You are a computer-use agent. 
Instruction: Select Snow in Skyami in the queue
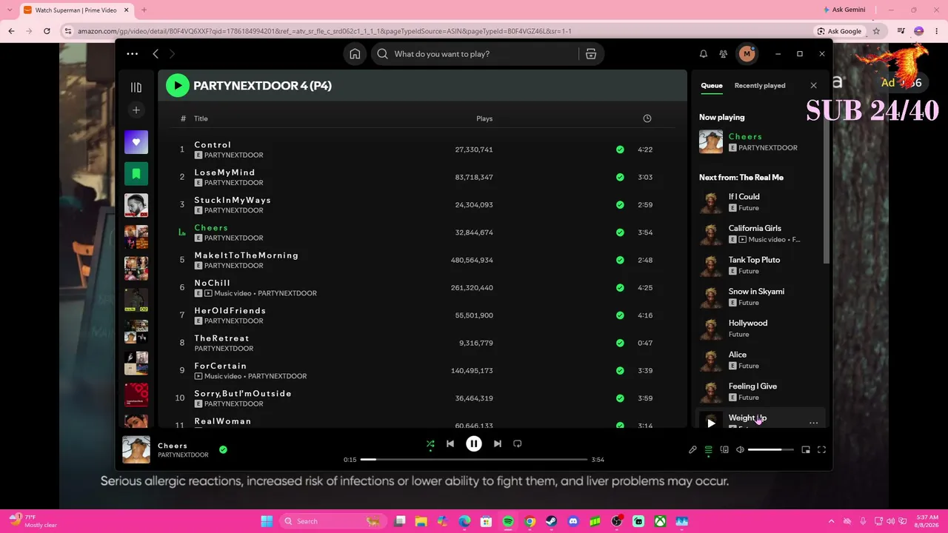click(756, 292)
